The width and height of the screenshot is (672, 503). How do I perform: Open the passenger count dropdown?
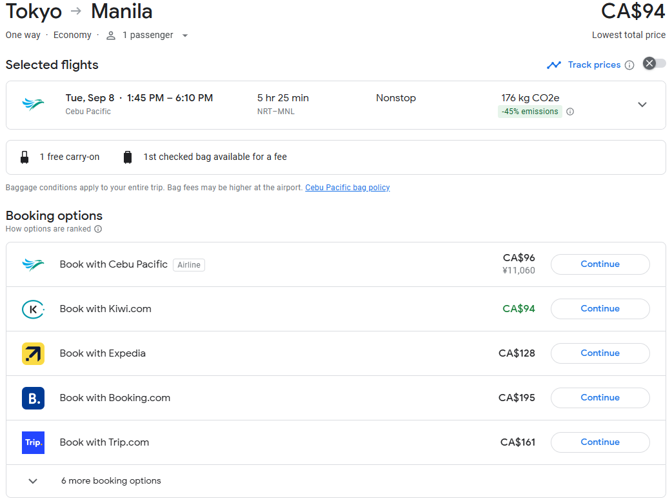pos(185,35)
